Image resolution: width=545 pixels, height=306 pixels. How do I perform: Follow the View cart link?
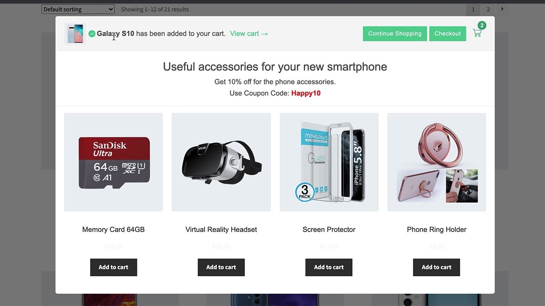(249, 34)
